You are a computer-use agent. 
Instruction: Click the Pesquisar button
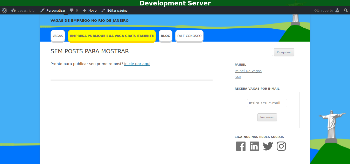tap(284, 52)
